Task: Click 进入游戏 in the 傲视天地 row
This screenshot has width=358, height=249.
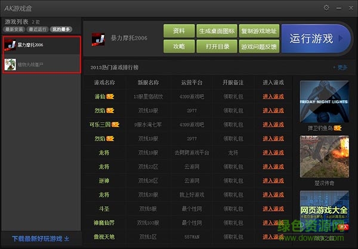Action: pos(273,236)
